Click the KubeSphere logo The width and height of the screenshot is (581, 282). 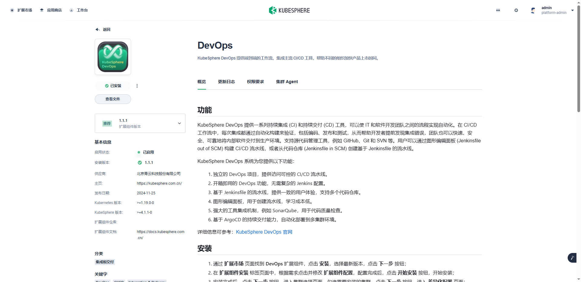pyautogui.click(x=289, y=10)
